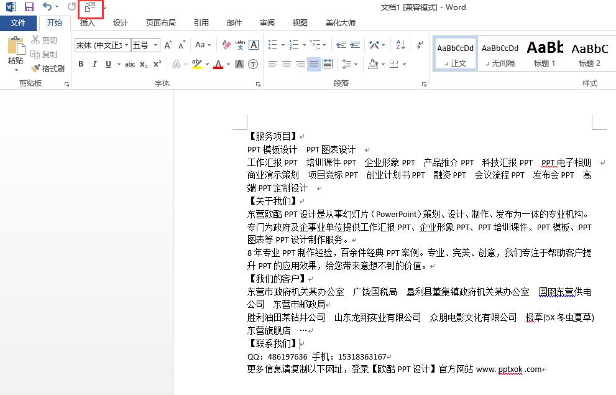Toggle Bold formatting
Image resolution: width=616 pixels, height=395 pixels.
[81, 64]
